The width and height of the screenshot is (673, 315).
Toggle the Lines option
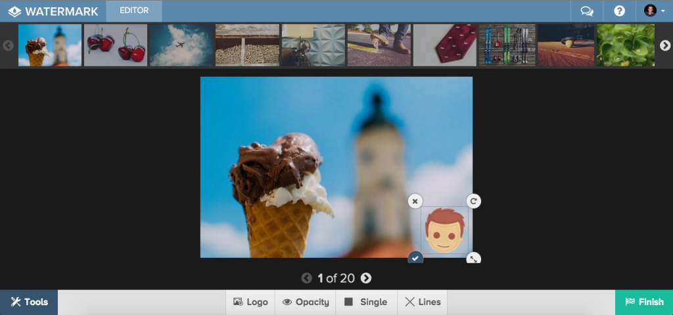click(423, 302)
